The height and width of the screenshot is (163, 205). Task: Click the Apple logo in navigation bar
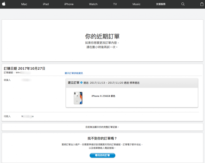(x=4, y=4)
